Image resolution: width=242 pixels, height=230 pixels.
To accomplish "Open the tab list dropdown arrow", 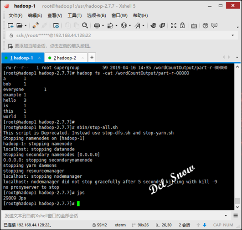I will pyautogui.click(x=237, y=57).
